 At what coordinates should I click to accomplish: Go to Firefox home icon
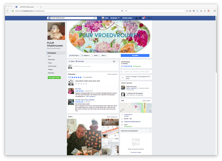[201, 11]
